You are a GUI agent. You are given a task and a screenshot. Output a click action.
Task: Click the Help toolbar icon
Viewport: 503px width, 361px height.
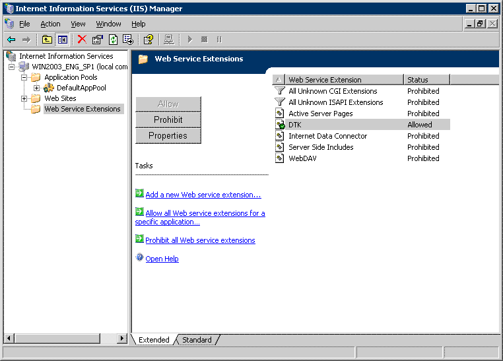[x=149, y=40]
